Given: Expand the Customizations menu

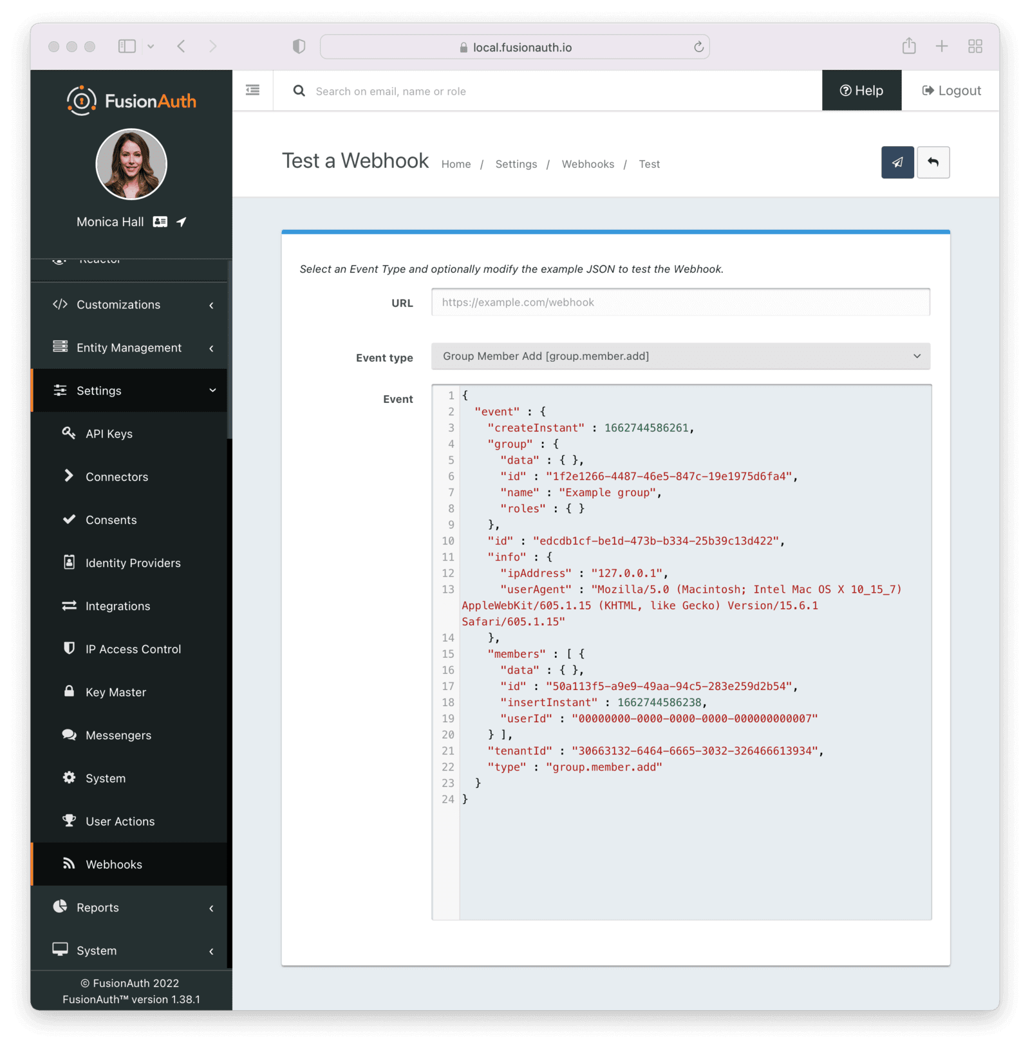Looking at the screenshot, I should 129,304.
